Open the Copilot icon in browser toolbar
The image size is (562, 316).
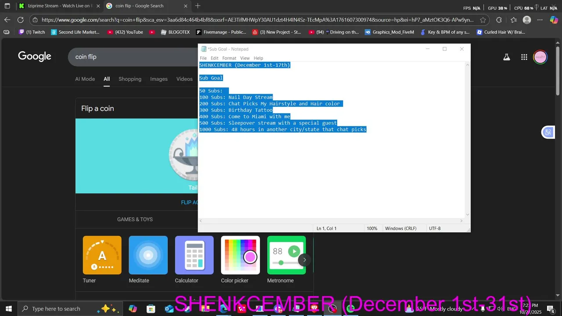coord(554,20)
